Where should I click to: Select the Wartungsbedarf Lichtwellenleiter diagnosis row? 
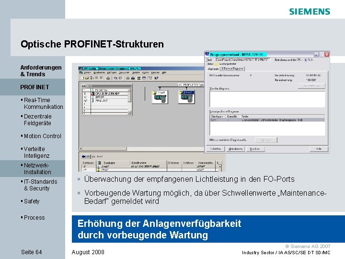tap(267, 120)
